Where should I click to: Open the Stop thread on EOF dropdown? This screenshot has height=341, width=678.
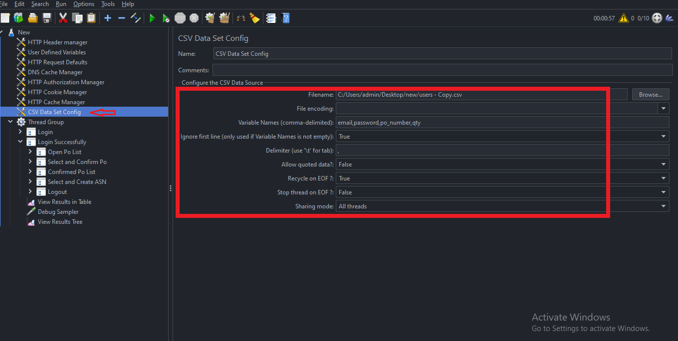click(x=664, y=192)
